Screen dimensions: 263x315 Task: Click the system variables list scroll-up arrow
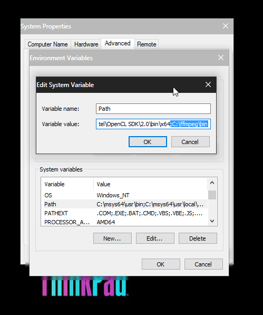pyautogui.click(x=212, y=183)
